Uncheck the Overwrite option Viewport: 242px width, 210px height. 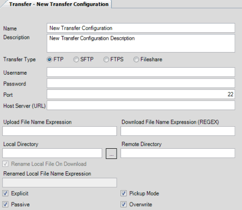[x=124, y=204]
